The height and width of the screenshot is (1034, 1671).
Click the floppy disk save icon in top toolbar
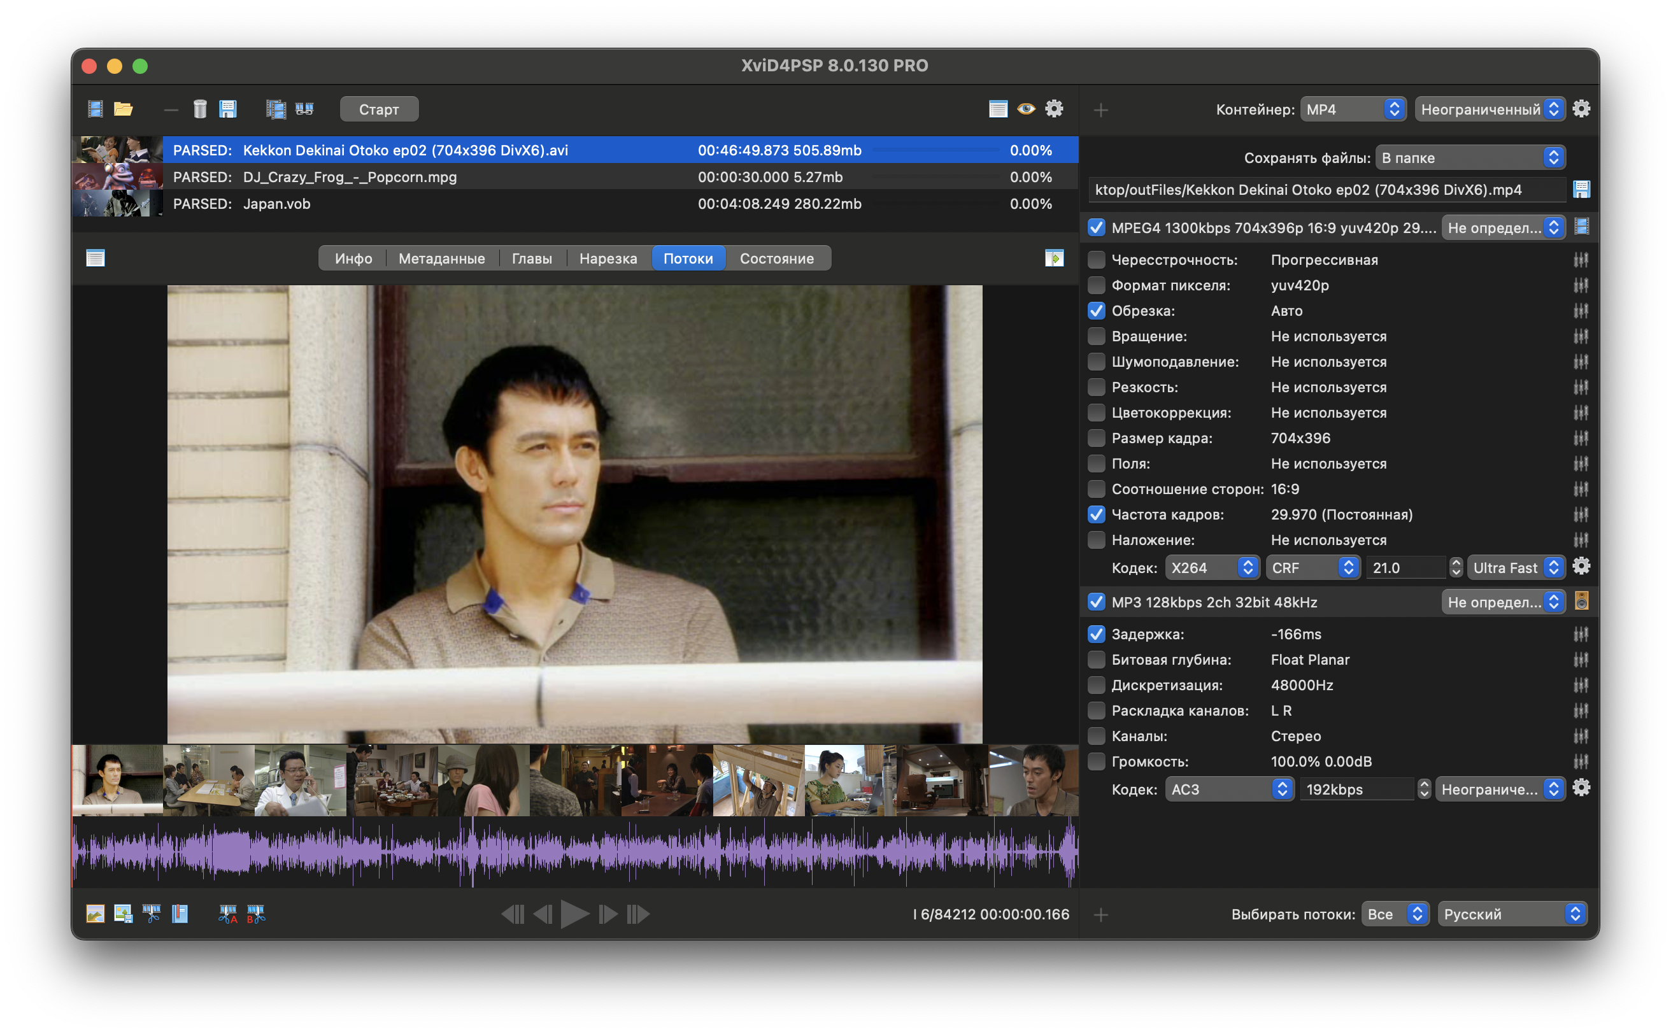point(228,109)
